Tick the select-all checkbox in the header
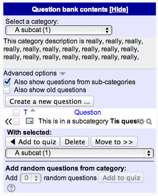158x196 pixels. [16, 113]
